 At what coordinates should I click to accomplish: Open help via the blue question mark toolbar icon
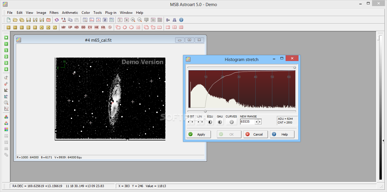coord(181,20)
